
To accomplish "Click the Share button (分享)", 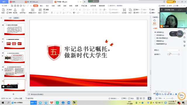I will (176, 6).
